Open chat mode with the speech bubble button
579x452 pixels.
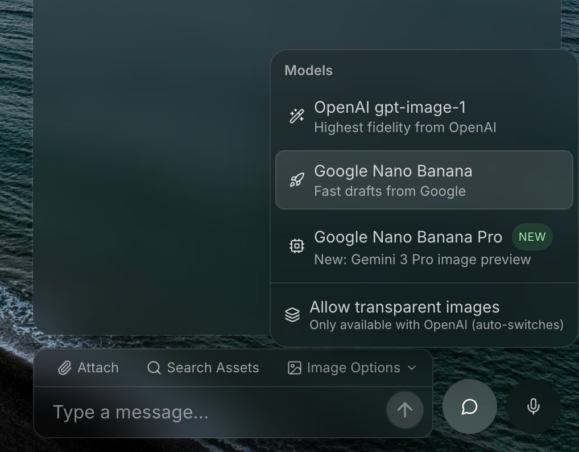pos(470,406)
